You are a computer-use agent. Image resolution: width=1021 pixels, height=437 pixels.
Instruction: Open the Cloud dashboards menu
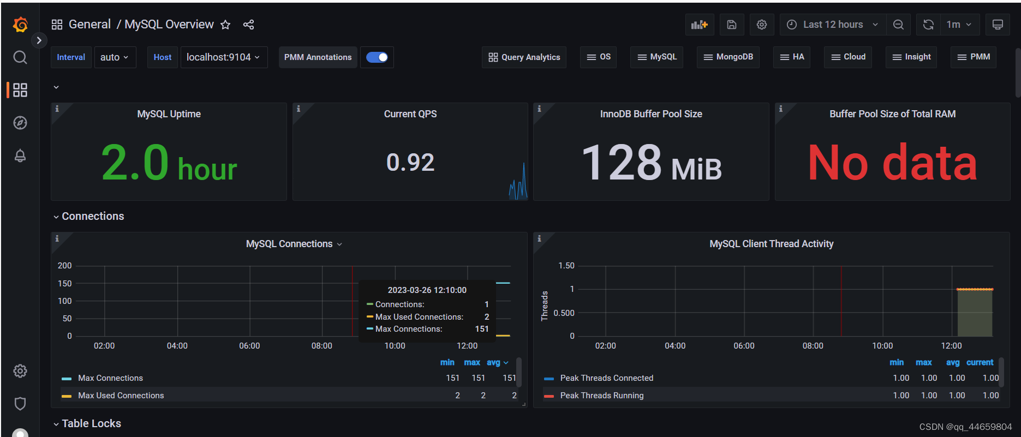point(848,57)
